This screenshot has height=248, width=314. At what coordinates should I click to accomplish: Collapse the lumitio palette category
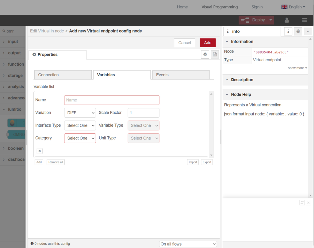[x=13, y=109]
